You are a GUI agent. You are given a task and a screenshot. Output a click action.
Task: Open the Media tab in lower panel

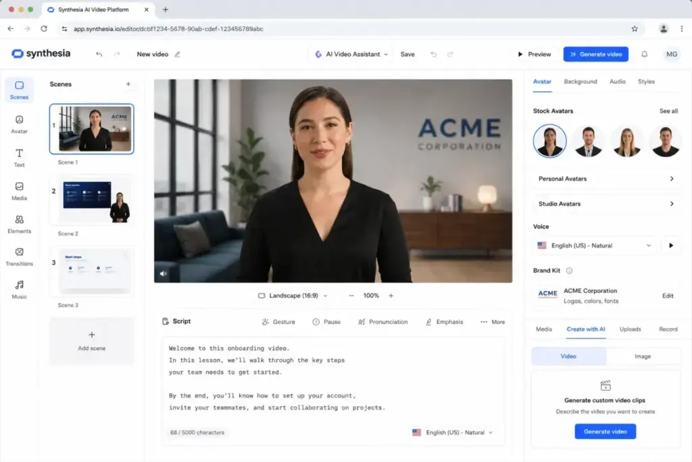544,329
